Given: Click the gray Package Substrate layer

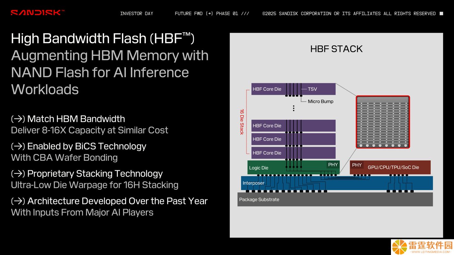Looking at the screenshot, I should tap(335, 199).
